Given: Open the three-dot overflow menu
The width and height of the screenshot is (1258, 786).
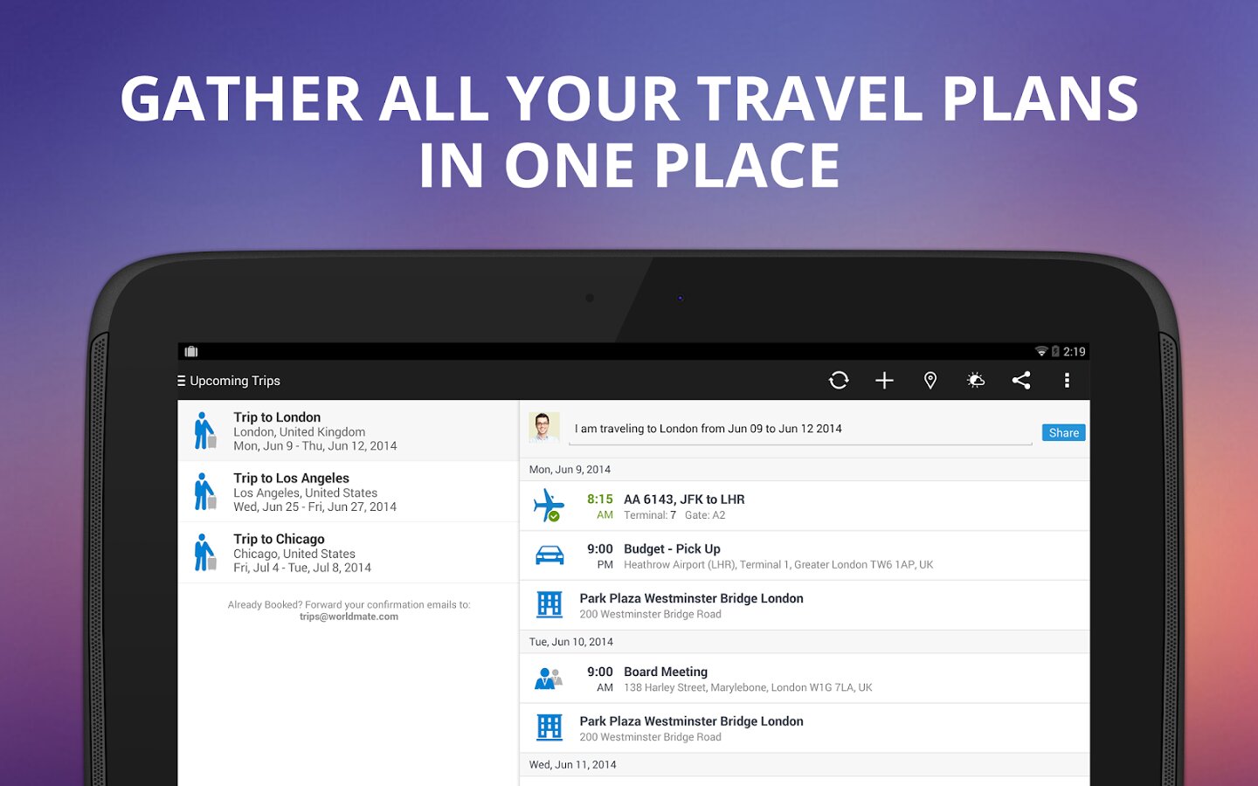Looking at the screenshot, I should (1067, 380).
